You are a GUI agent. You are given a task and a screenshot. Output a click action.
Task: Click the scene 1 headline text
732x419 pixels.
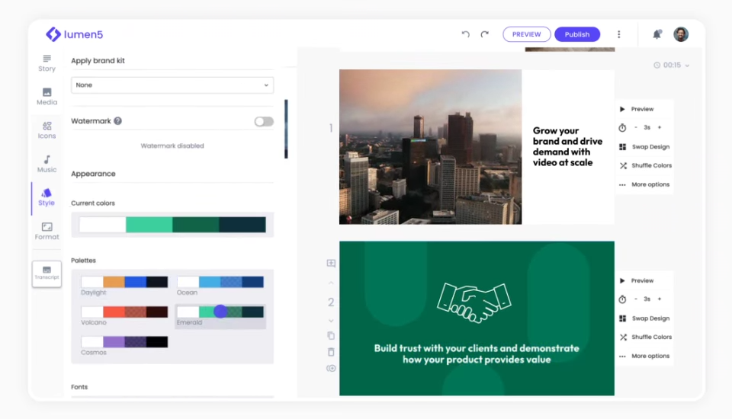coord(567,146)
